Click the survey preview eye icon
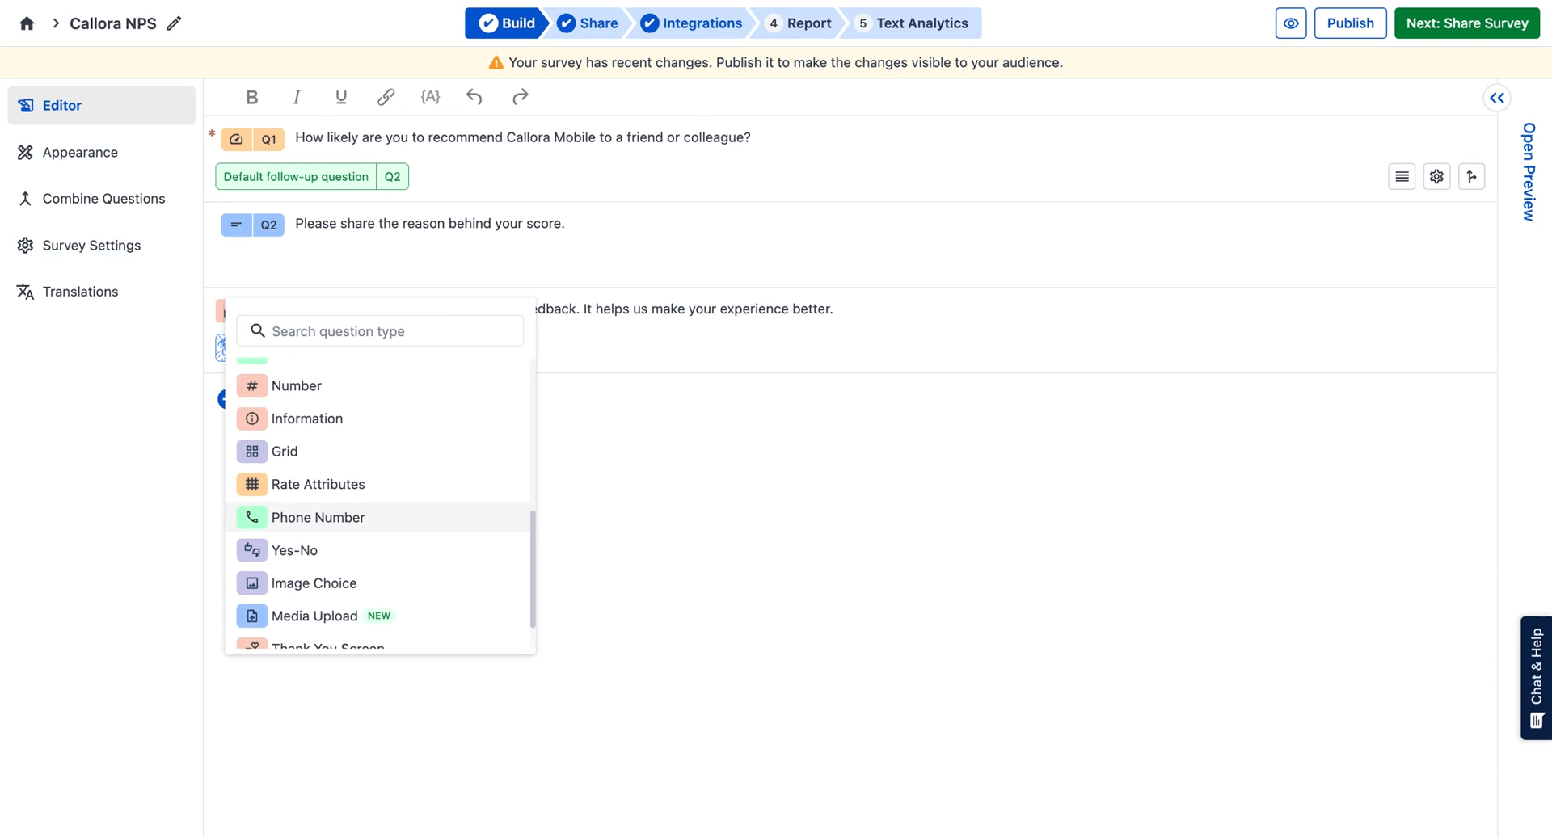The image size is (1552, 837). point(1291,23)
